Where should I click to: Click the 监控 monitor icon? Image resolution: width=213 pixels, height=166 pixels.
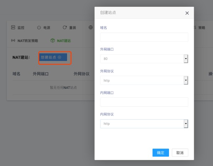[x=13, y=28]
